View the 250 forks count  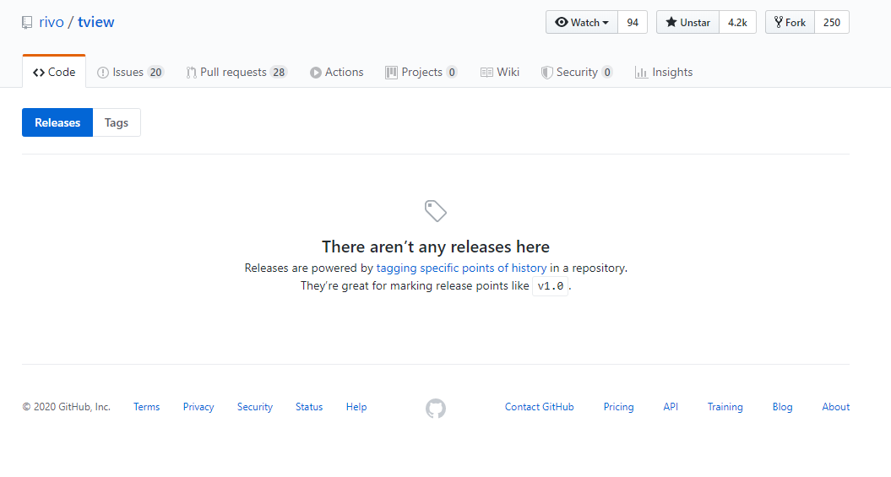[832, 22]
